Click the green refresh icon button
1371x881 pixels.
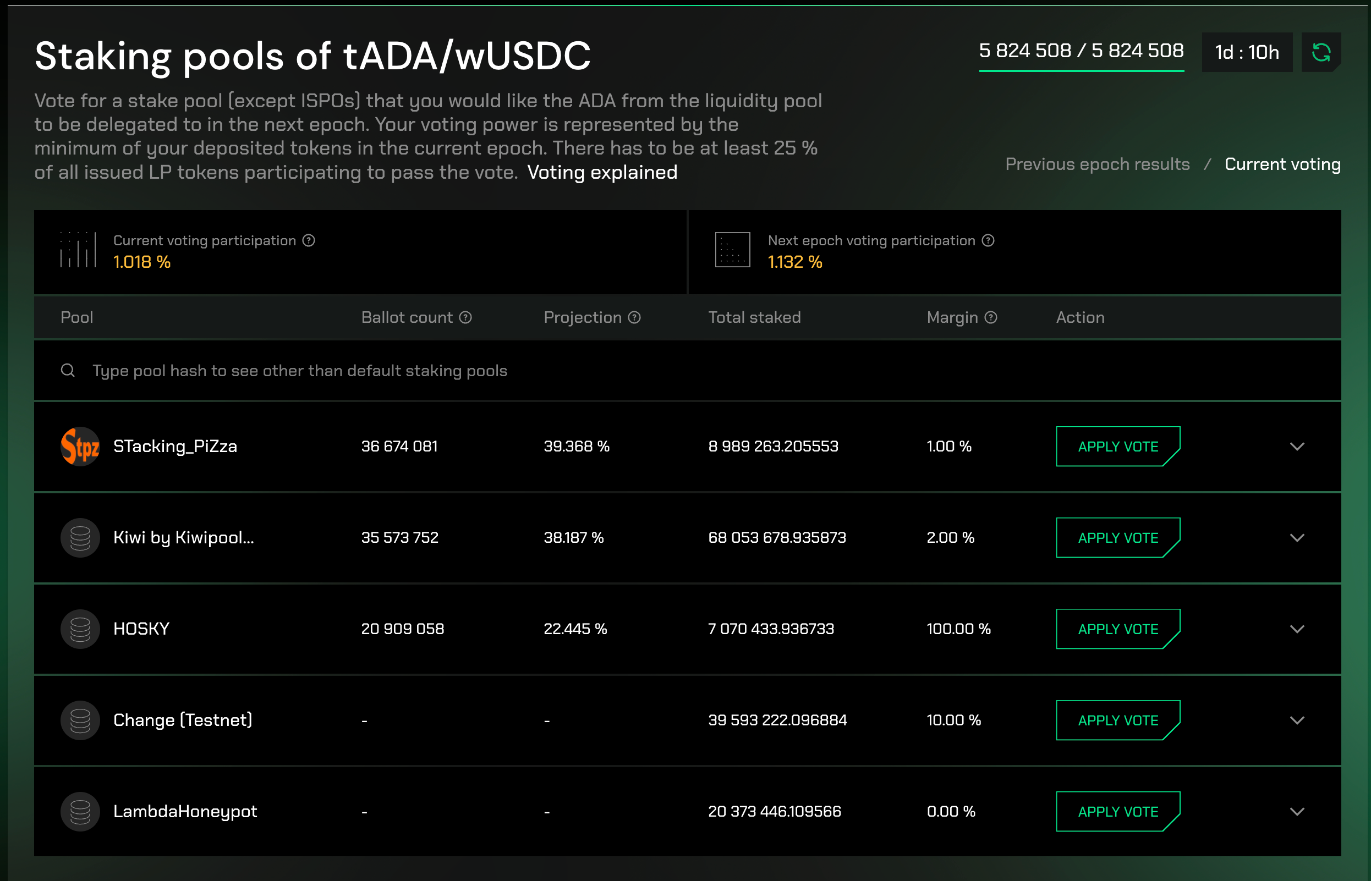1320,52
